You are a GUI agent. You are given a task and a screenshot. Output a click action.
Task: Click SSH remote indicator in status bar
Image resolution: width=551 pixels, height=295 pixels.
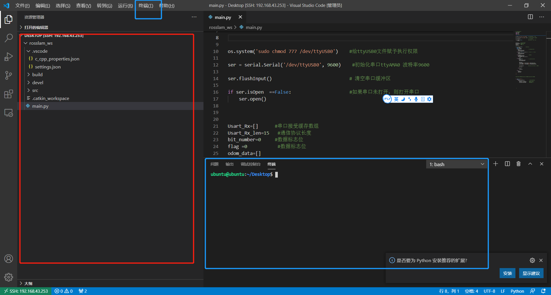pyautogui.click(x=26, y=291)
